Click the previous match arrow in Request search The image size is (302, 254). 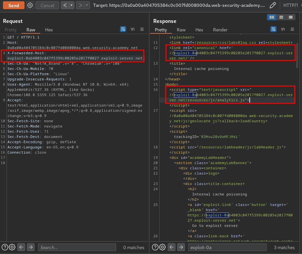click(21, 247)
